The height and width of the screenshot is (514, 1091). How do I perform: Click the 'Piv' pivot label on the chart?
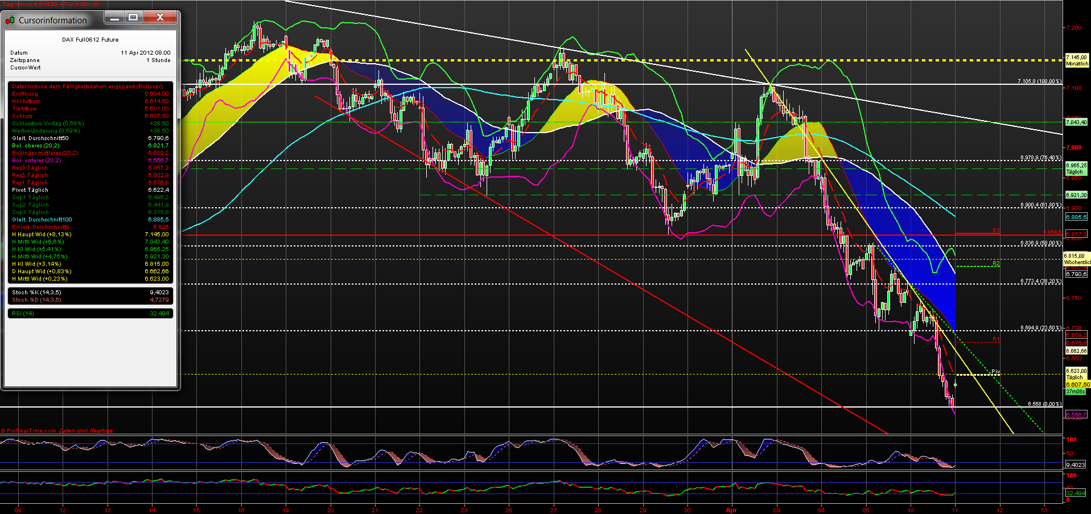[x=995, y=372]
